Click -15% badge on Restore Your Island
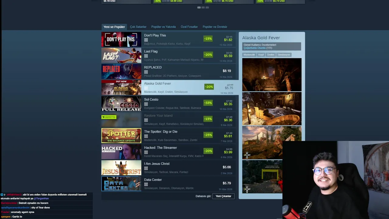389x219 pixels. [208, 119]
